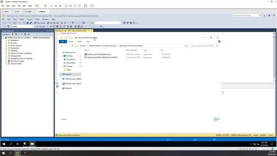
Task: Open the File tab in File Explorer
Action: pyautogui.click(x=63, y=42)
